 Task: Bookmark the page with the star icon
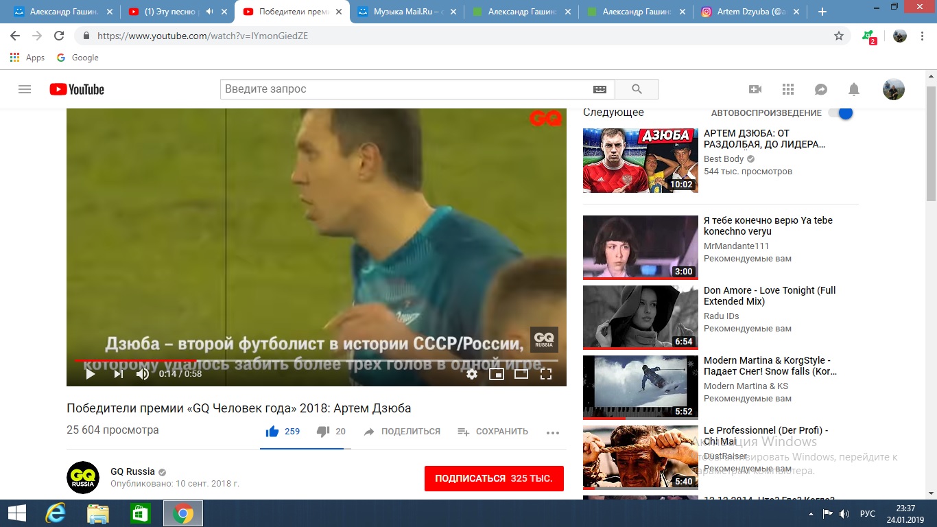tap(839, 36)
